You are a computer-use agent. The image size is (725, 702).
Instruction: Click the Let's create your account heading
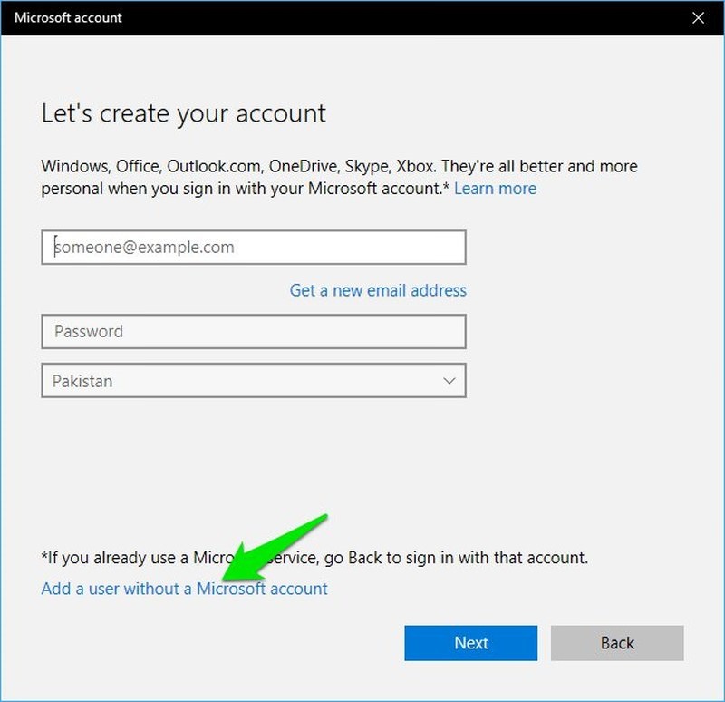click(183, 113)
